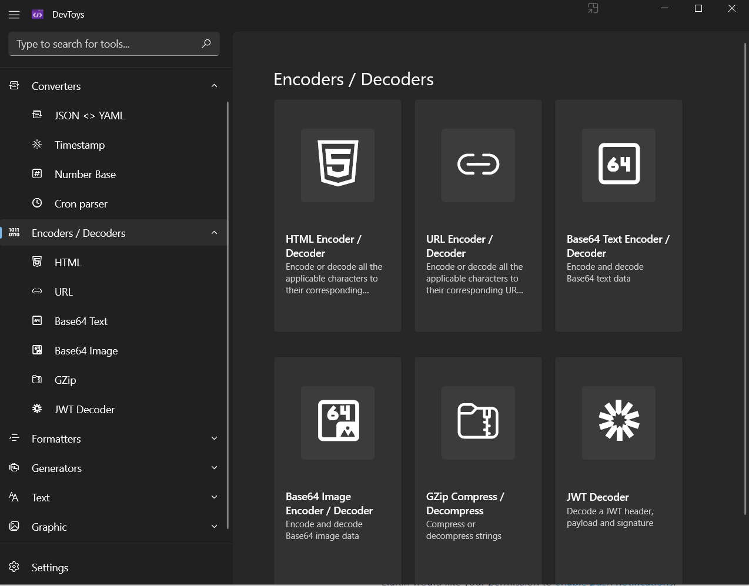Click the DevToys app logo icon
The image size is (749, 586).
tap(38, 15)
